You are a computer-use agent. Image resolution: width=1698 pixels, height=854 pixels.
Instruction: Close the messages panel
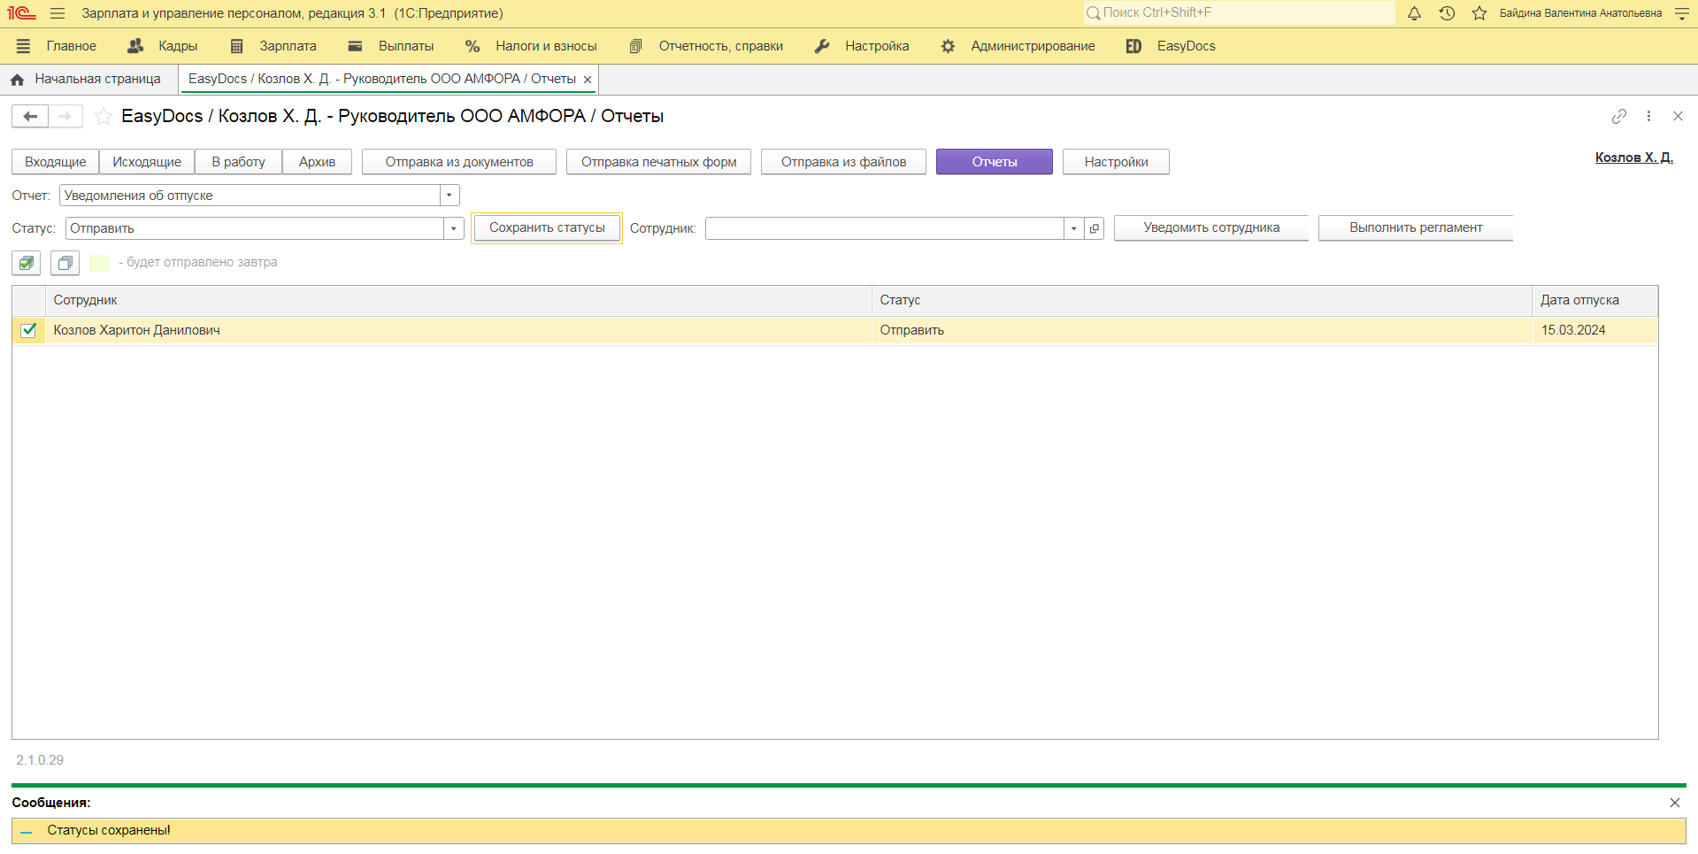[1675, 803]
